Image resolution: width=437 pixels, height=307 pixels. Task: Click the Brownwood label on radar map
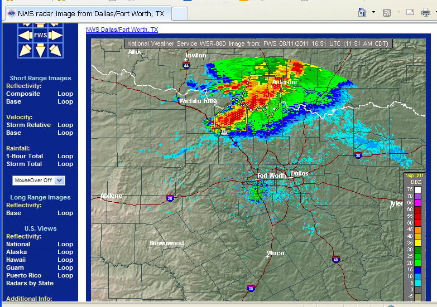point(167,243)
